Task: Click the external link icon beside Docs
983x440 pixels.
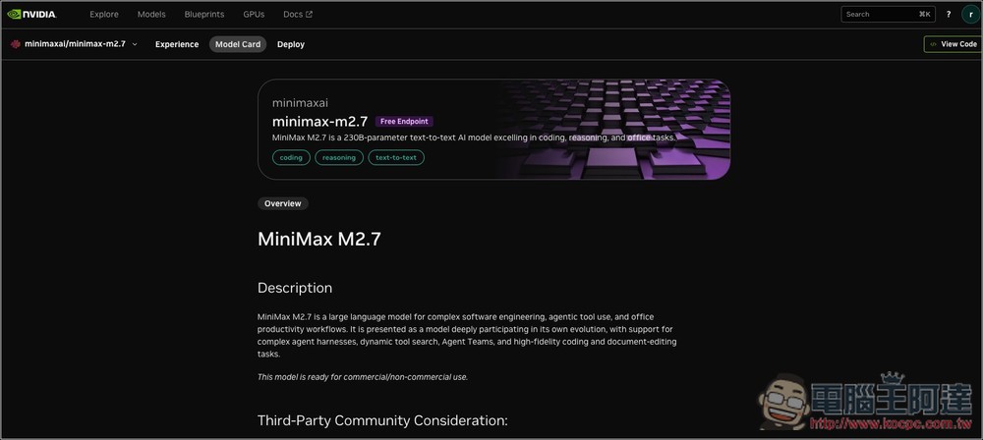Action: (x=310, y=15)
